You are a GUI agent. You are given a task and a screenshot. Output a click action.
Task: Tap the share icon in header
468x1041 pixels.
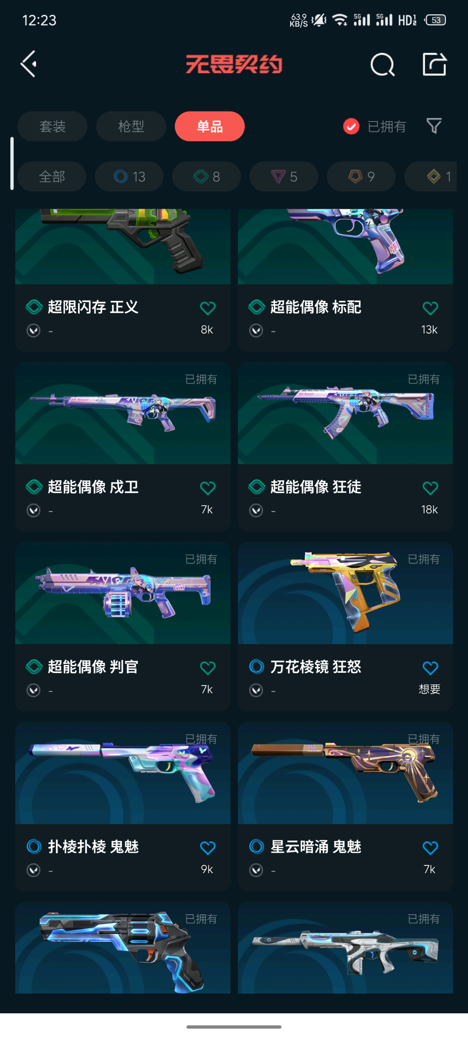pos(434,64)
